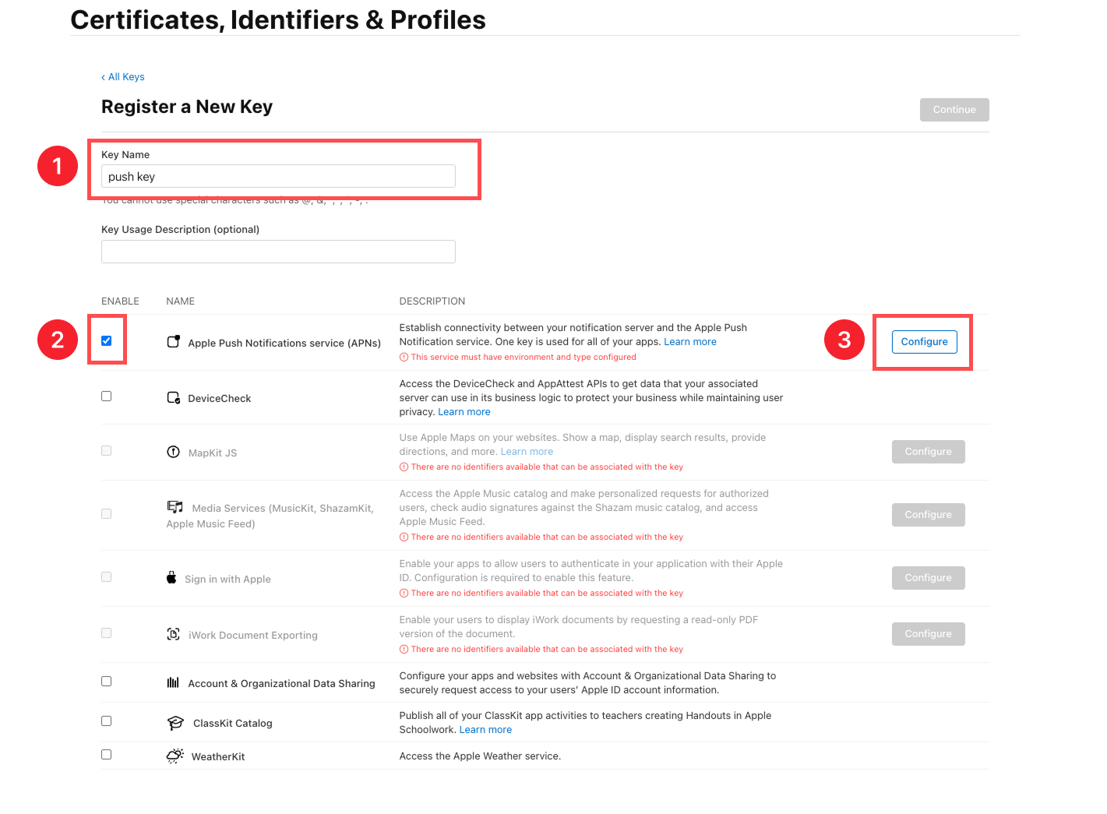This screenshot has height=814, width=1107.
Task: Open Learn more link for DeviceCheck
Action: click(x=464, y=412)
